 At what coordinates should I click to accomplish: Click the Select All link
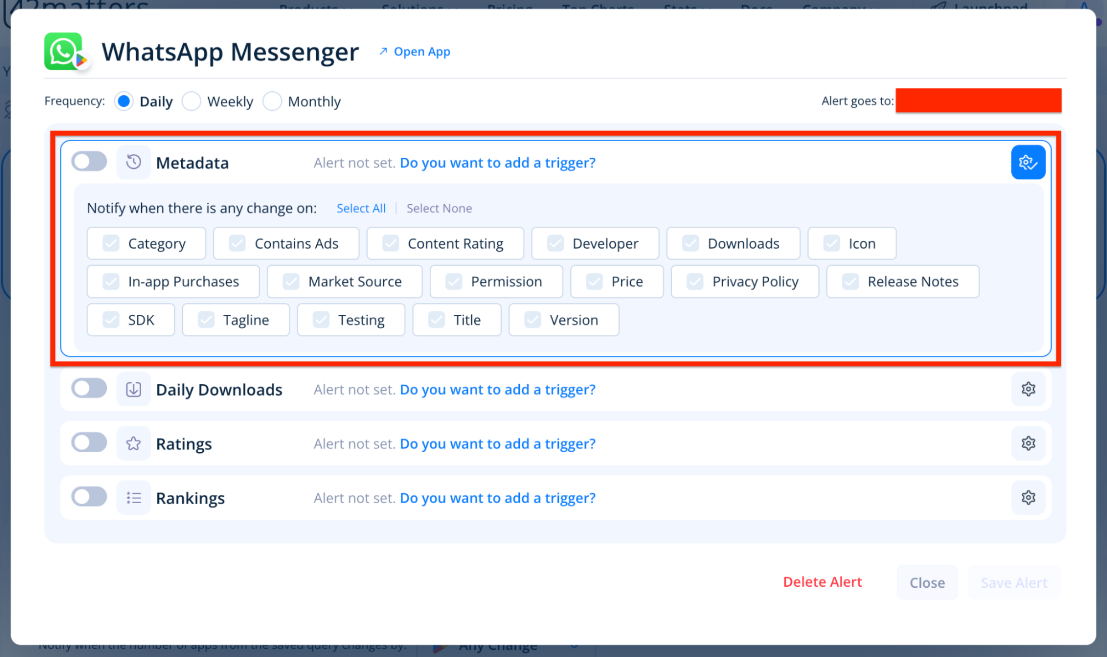[361, 208]
